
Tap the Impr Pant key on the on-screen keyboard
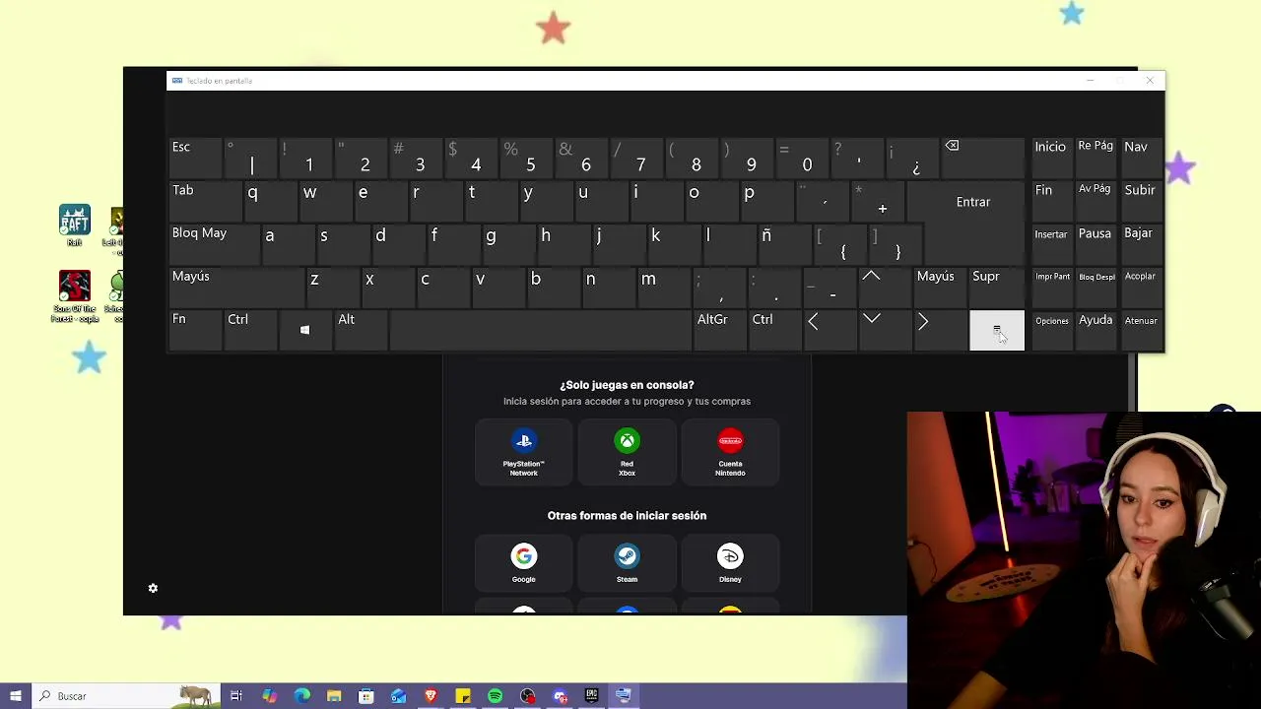pos(1051,287)
